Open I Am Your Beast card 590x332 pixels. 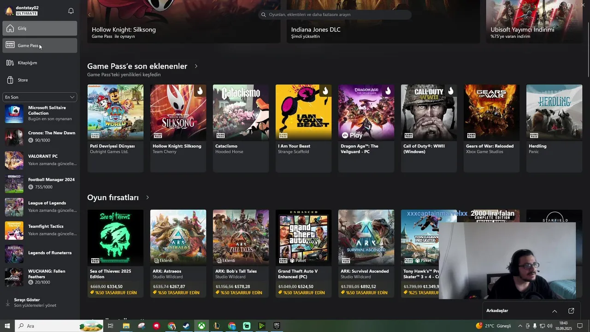303,128
